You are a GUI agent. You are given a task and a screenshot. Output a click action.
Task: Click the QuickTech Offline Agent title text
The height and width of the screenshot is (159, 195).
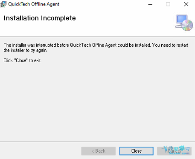tap(34, 4)
